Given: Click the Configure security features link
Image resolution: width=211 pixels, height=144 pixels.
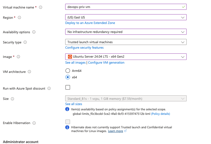Looking at the screenshot, I should pyautogui.click(x=84, y=48).
